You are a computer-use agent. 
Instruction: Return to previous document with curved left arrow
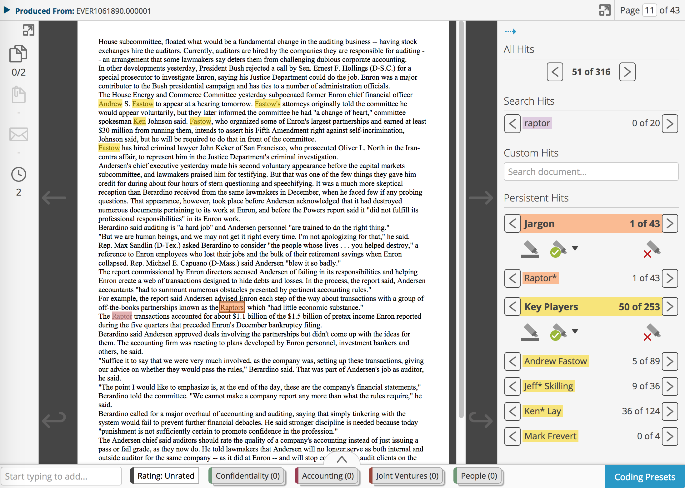click(x=54, y=419)
